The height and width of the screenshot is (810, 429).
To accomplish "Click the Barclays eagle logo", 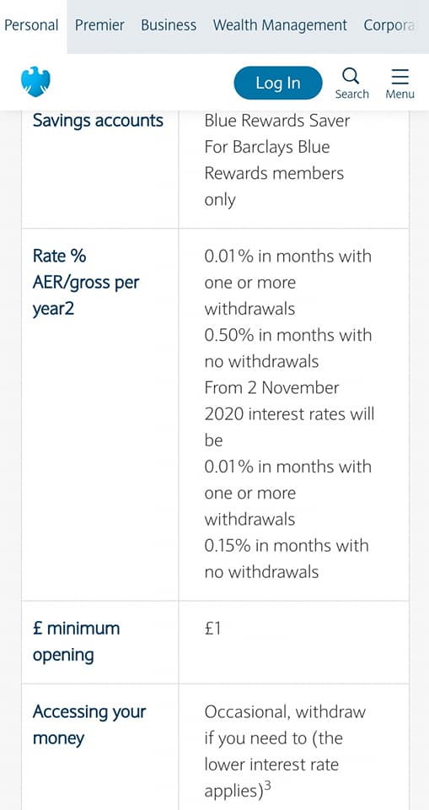I will [35, 82].
